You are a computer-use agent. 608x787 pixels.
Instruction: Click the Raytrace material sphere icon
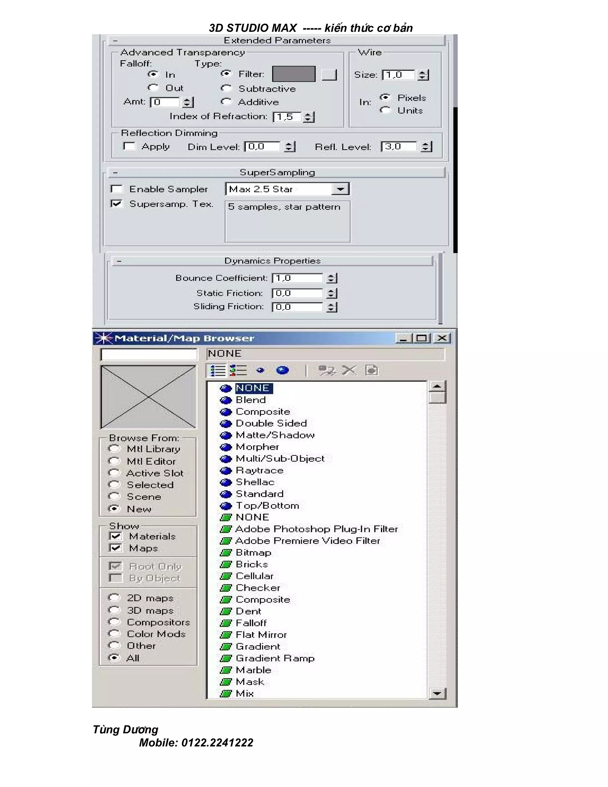tap(226, 471)
